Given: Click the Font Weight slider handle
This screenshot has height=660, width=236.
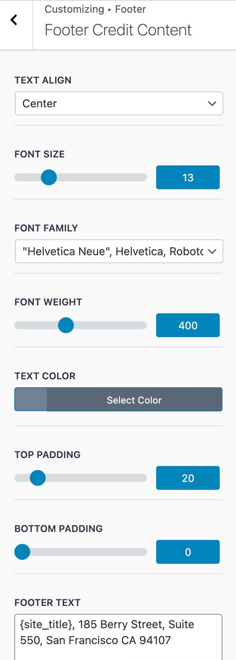Looking at the screenshot, I should (66, 325).
